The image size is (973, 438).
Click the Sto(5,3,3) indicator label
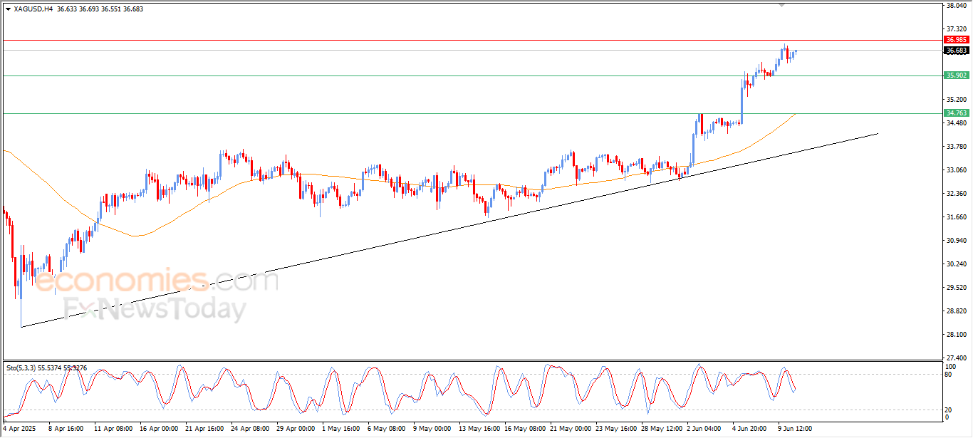24,367
